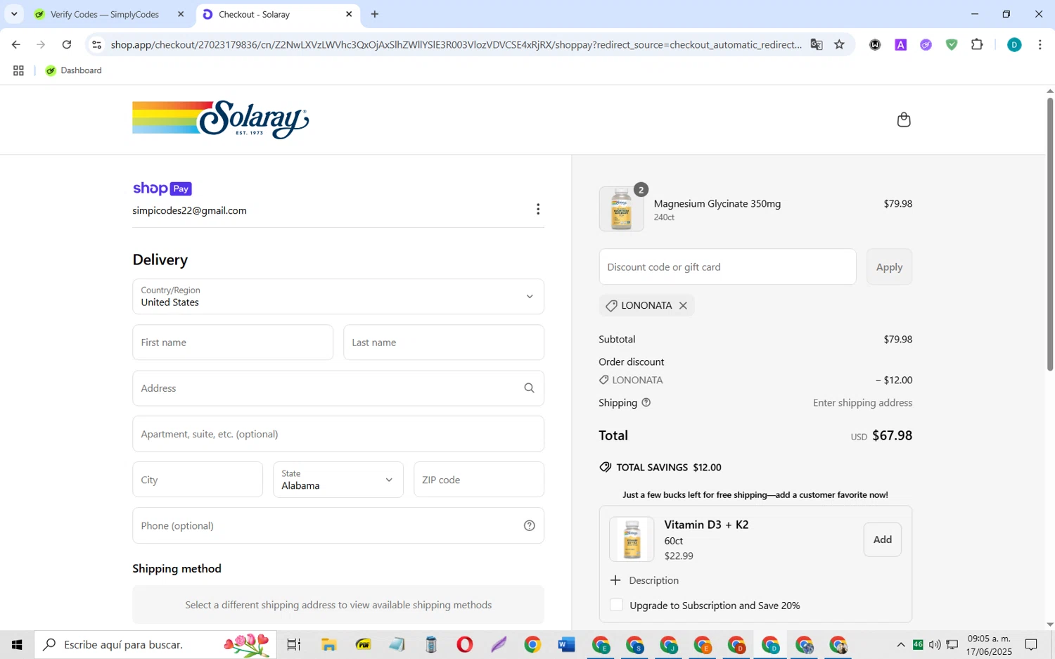Viewport: 1055px width, 659px height.
Task: Click the ZIP code field
Action: tap(479, 480)
